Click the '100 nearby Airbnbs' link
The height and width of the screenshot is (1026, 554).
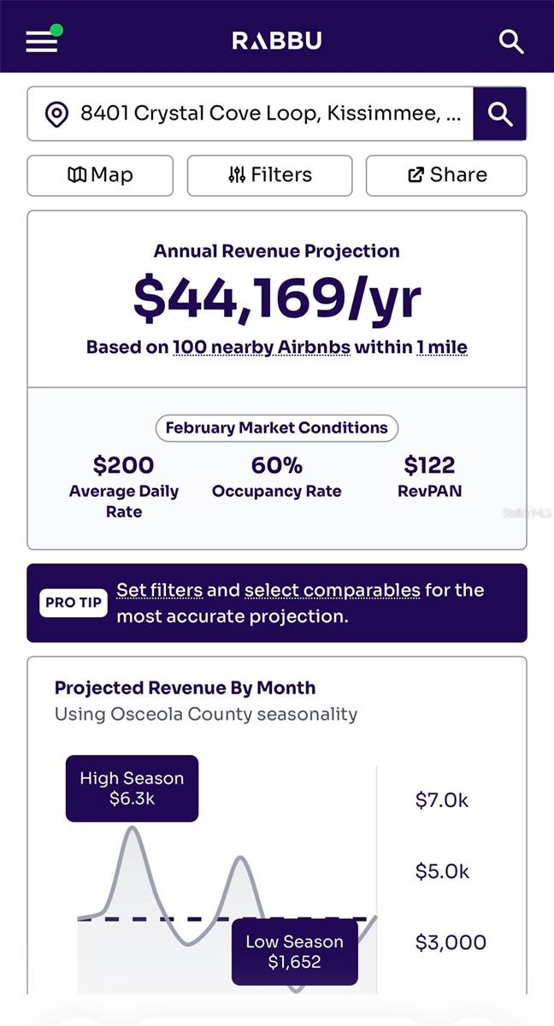click(x=262, y=347)
